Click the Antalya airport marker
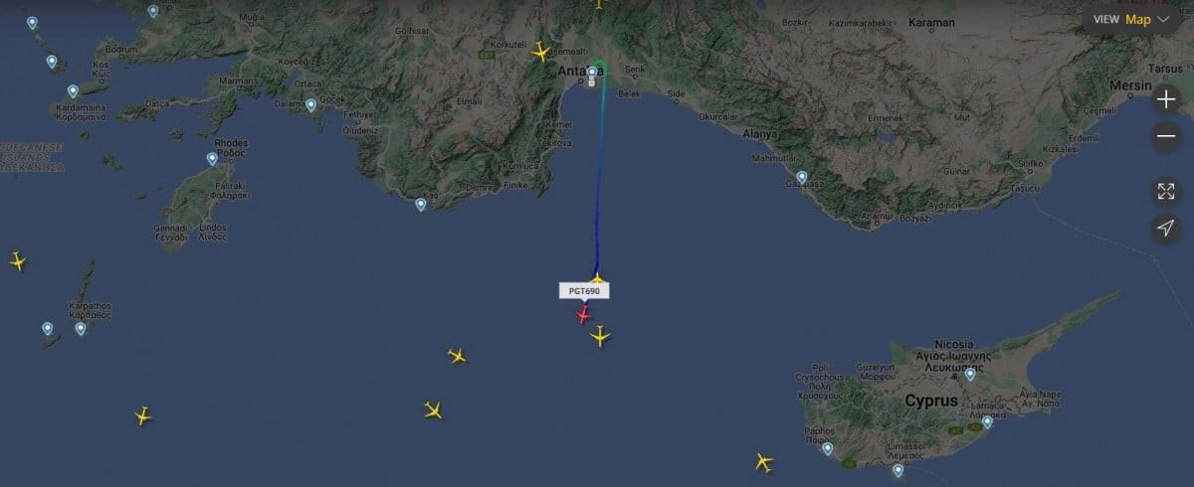 coord(592,72)
